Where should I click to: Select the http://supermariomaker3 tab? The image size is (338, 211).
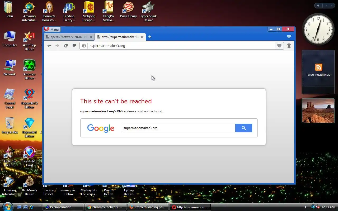coord(120,37)
